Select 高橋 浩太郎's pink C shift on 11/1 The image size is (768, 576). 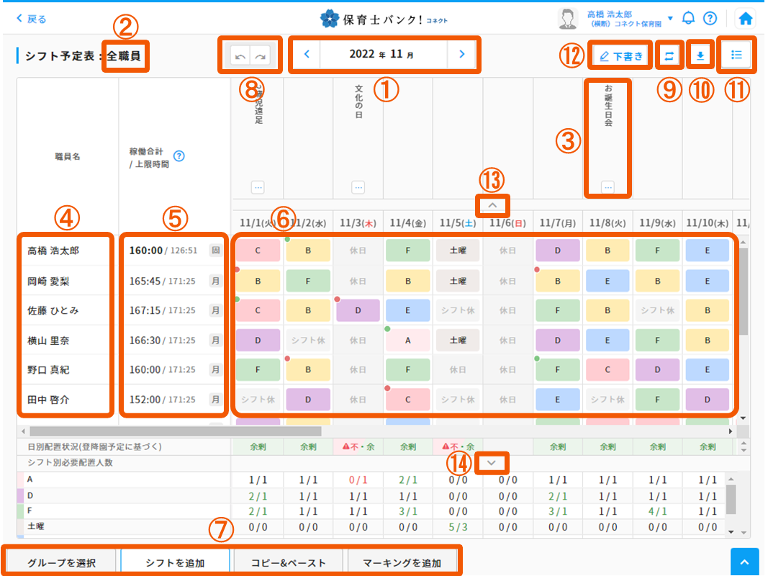pyautogui.click(x=258, y=251)
